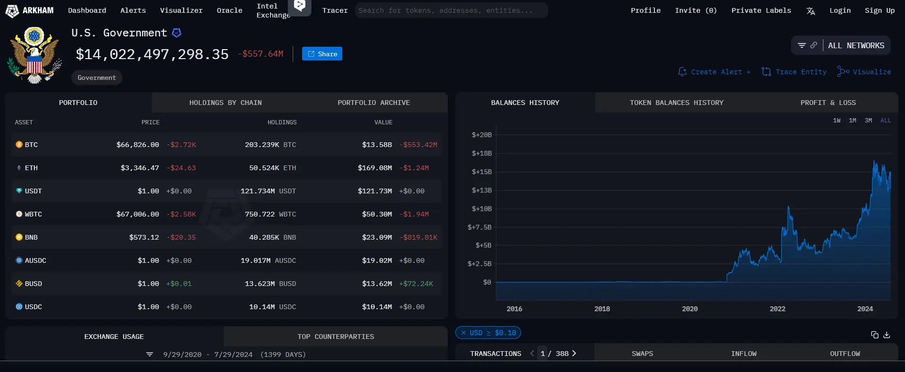The width and height of the screenshot is (905, 372).
Task: Open the ALL NETWORKS selector
Action: click(856, 45)
